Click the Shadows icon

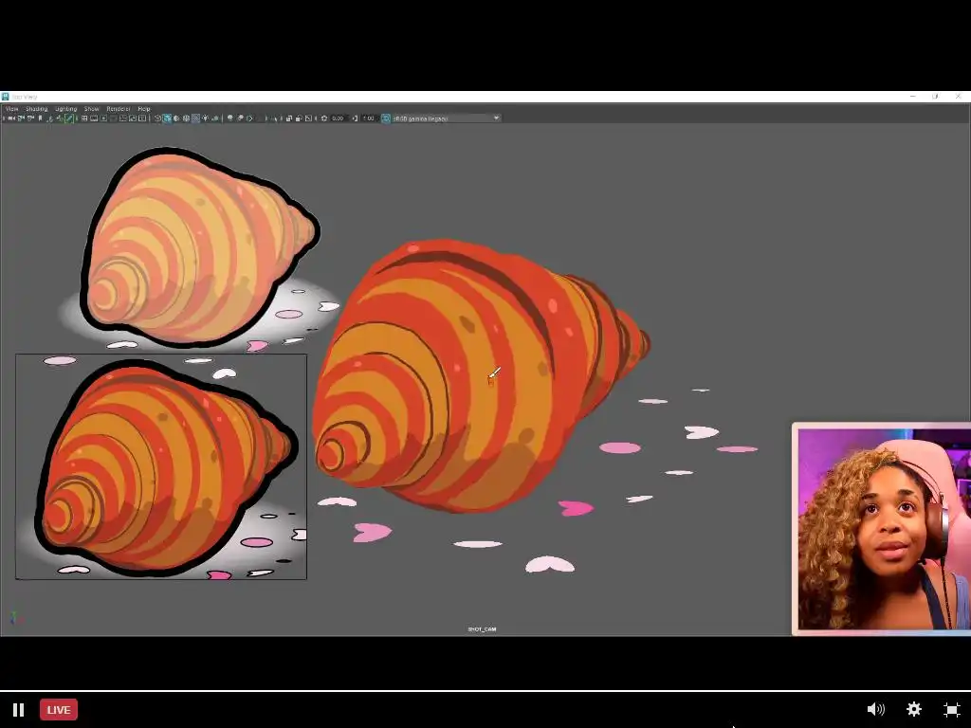pyautogui.click(x=215, y=118)
